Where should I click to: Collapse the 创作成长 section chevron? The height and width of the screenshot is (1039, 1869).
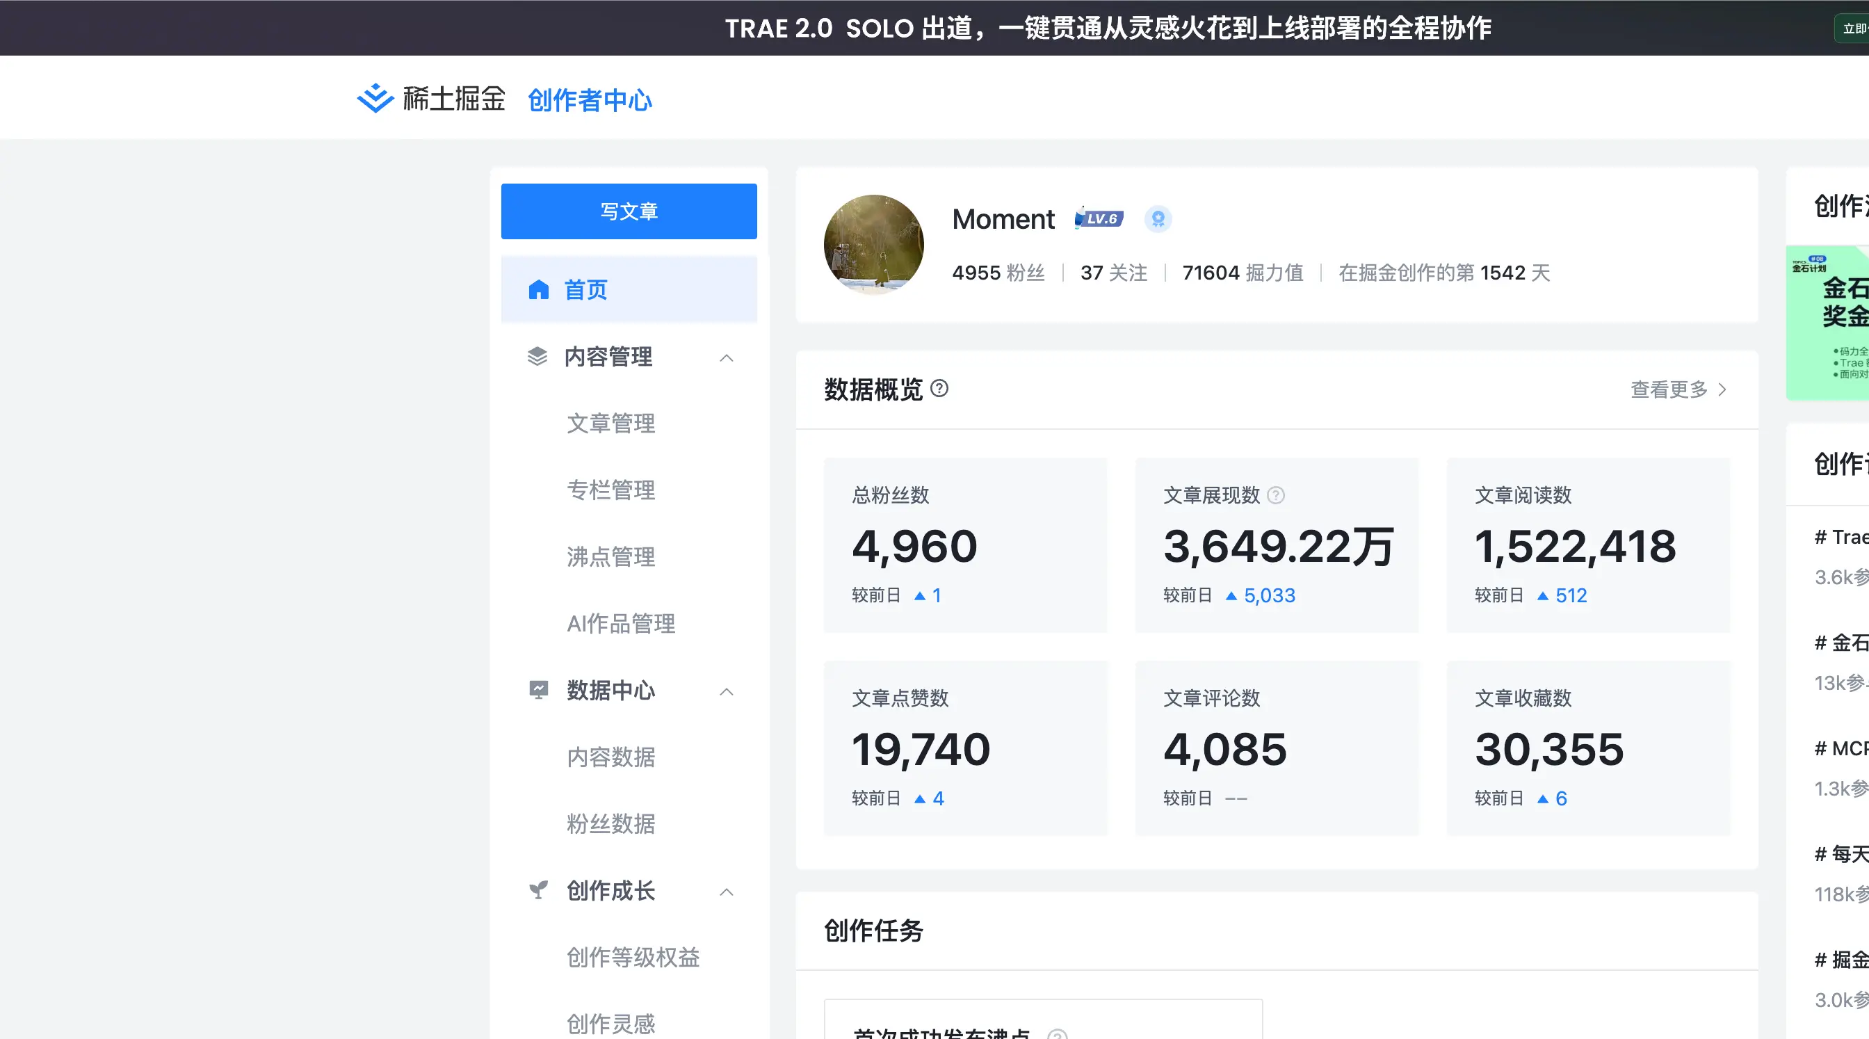pos(727,891)
